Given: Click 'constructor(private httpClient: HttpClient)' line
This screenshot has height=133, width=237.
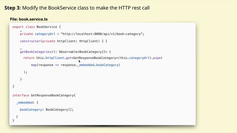Looking at the screenshot, I should [x=63, y=41].
